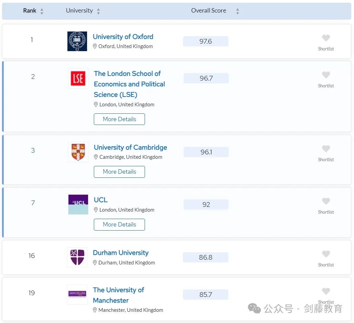Click 'Durham, United Kingdom' location text
Viewport: 354px width, 323px height.
tap(127, 263)
